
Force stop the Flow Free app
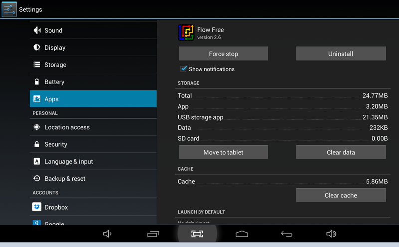coord(223,54)
